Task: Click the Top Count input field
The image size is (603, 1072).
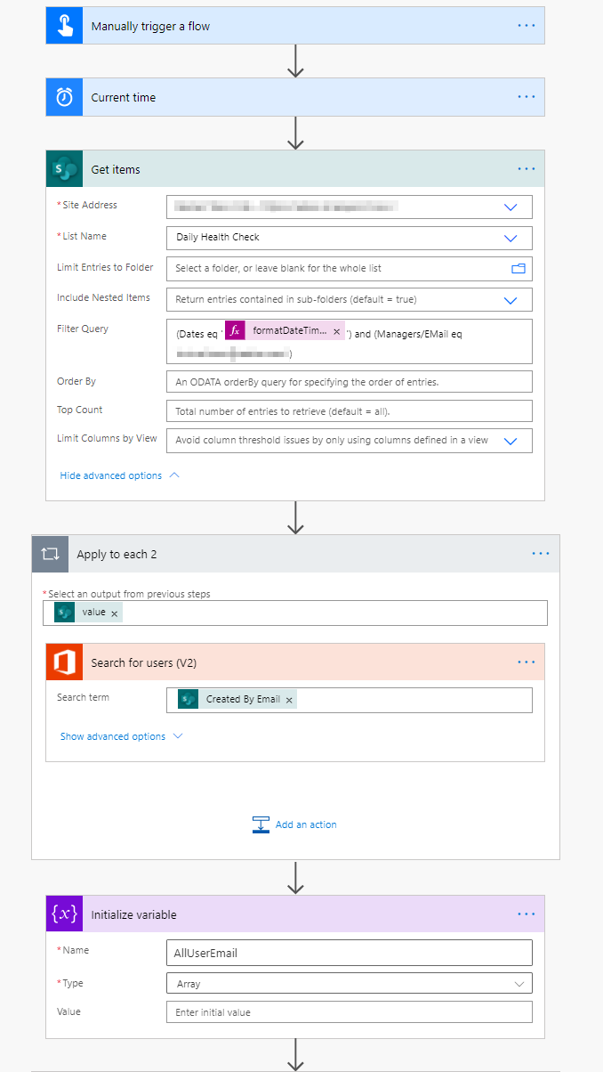Action: coord(349,411)
